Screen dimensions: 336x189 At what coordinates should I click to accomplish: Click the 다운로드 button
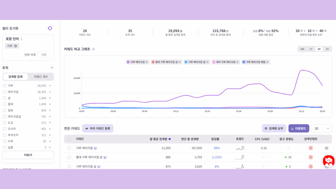(x=299, y=129)
